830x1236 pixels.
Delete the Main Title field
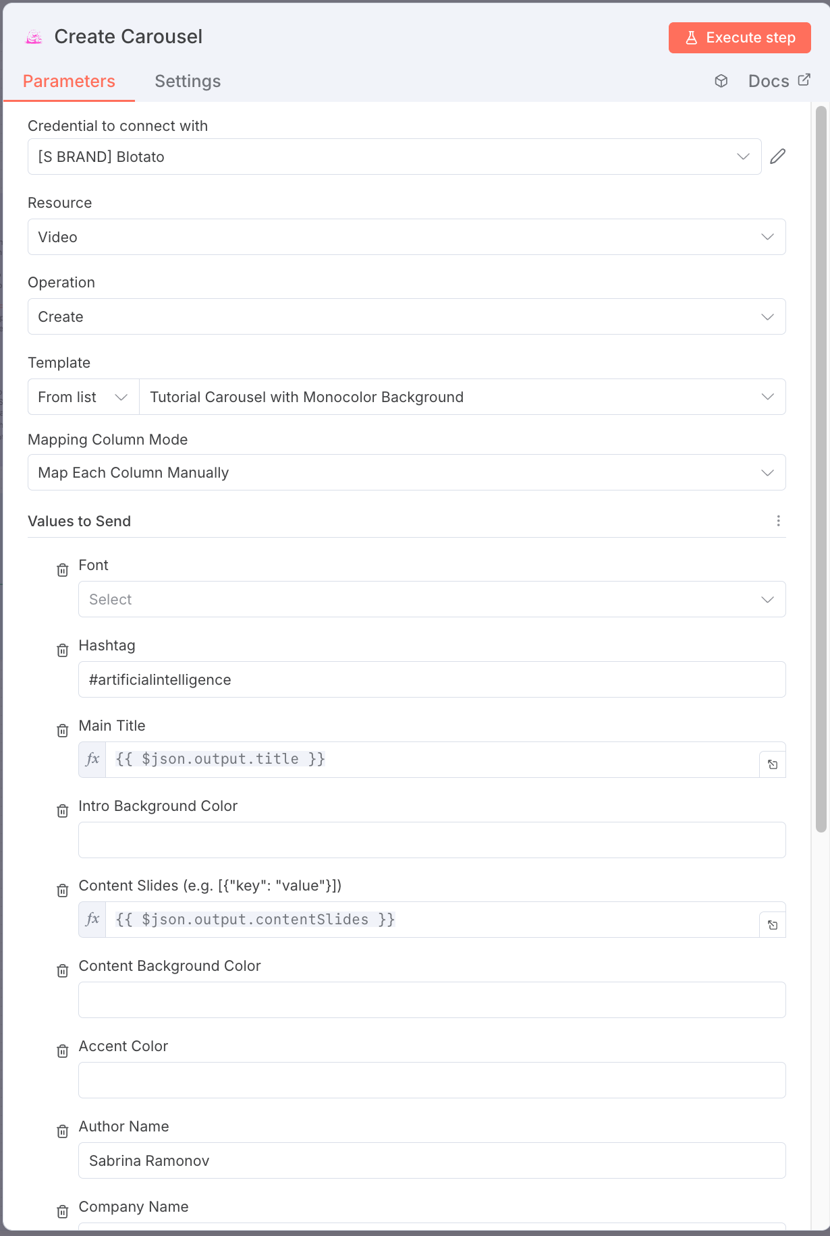[x=63, y=731]
